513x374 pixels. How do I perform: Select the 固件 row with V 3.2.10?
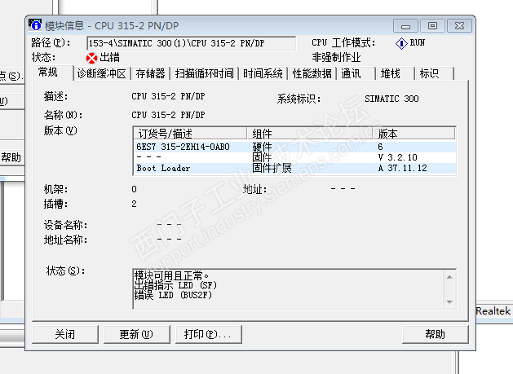[294, 157]
